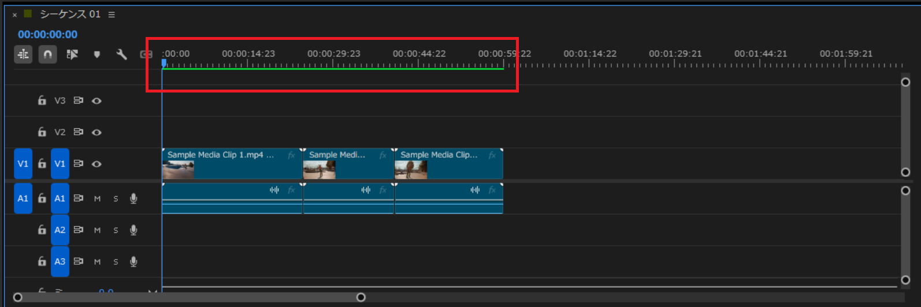Hide track V3 output with eye icon
This screenshot has width=921, height=307.
coord(96,101)
